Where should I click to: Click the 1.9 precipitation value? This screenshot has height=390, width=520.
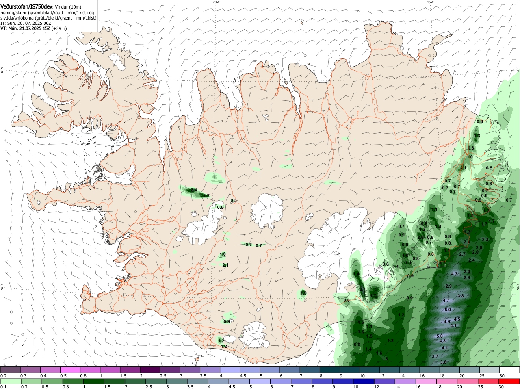point(303,293)
